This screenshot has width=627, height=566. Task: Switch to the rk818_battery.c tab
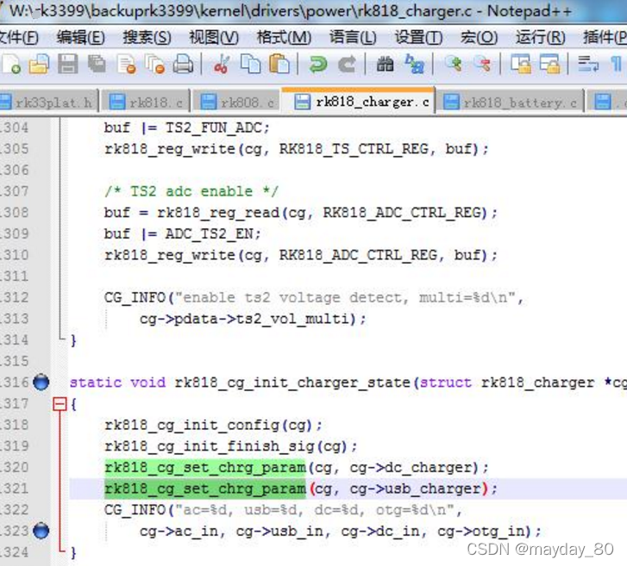(x=511, y=103)
